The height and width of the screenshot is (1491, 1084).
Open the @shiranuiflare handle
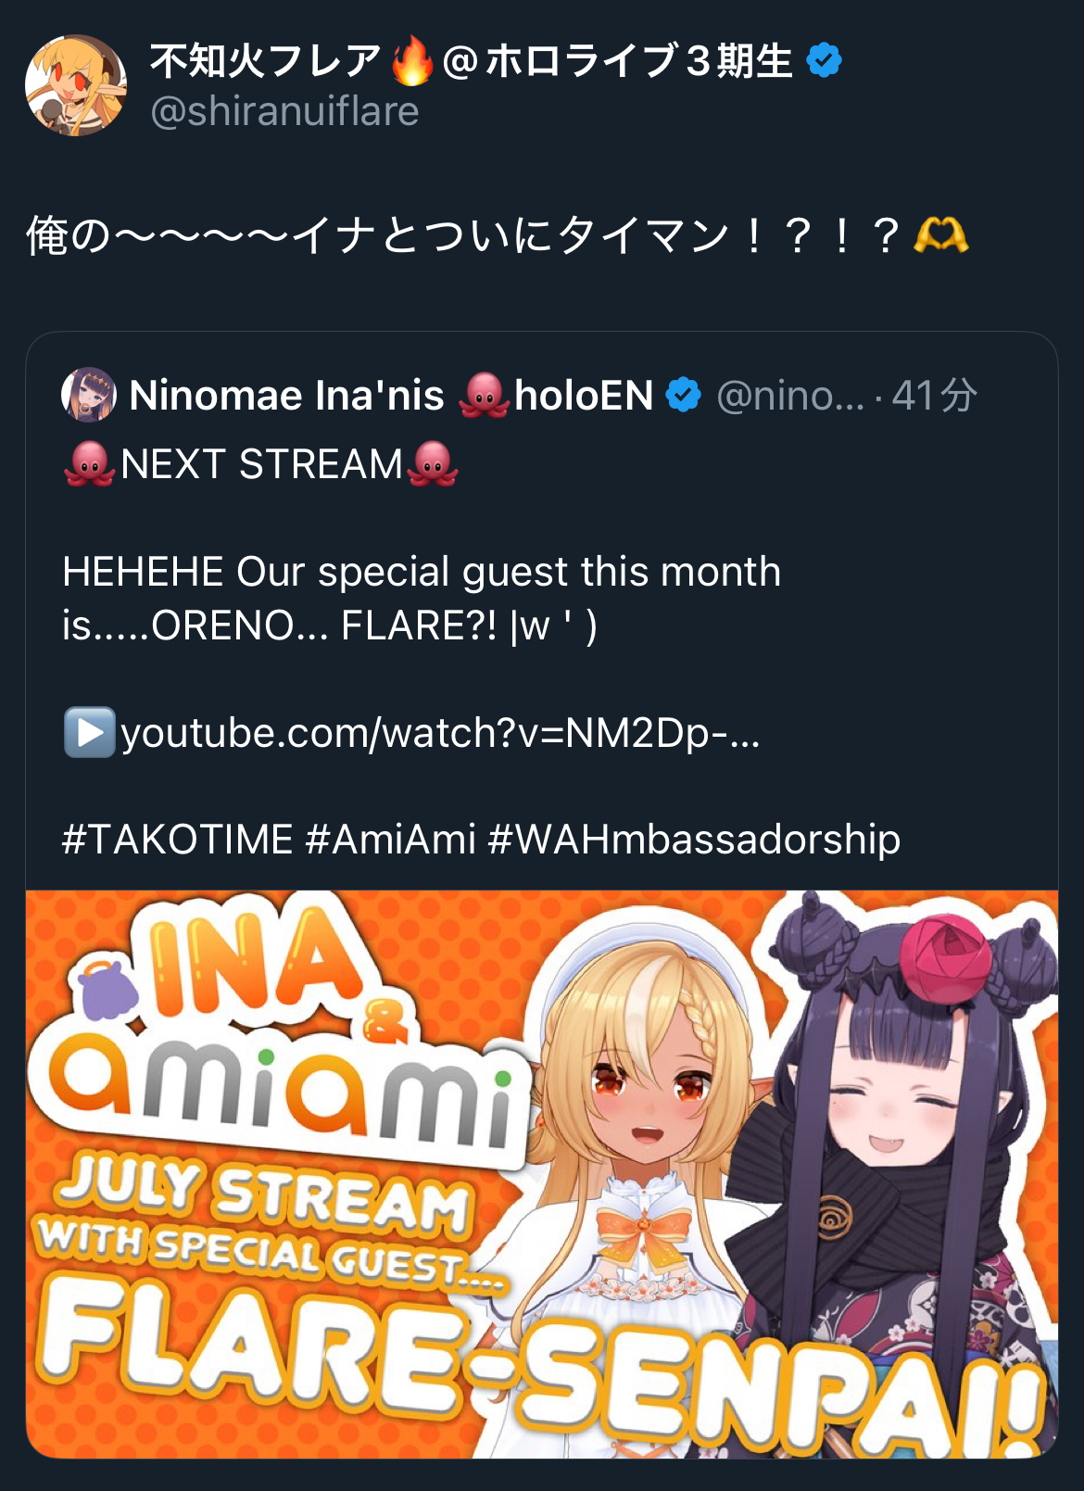(x=284, y=111)
